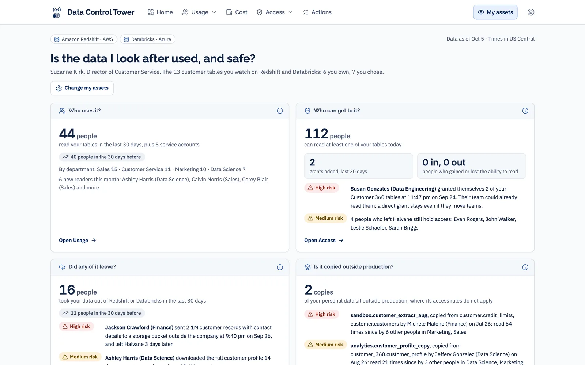Click the Usage chevron arrow
Image resolution: width=585 pixels, height=365 pixels.
[214, 12]
